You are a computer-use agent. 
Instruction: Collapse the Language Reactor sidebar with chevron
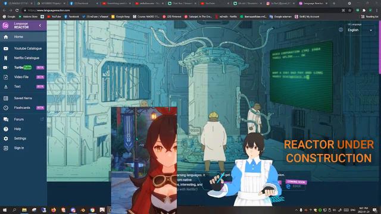point(40,25)
